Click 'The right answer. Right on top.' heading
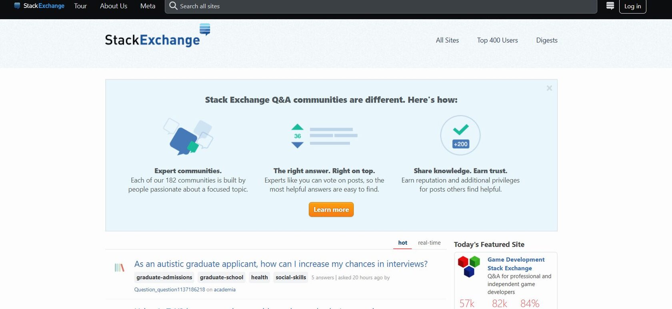This screenshot has height=309, width=672. 324,171
